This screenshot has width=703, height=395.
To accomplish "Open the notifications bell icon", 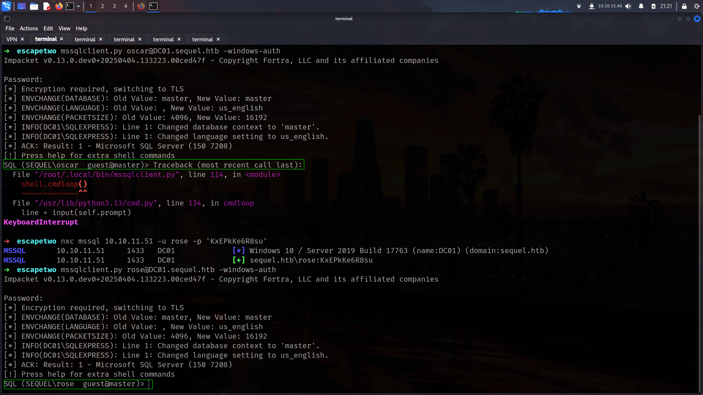I will click(x=641, y=6).
